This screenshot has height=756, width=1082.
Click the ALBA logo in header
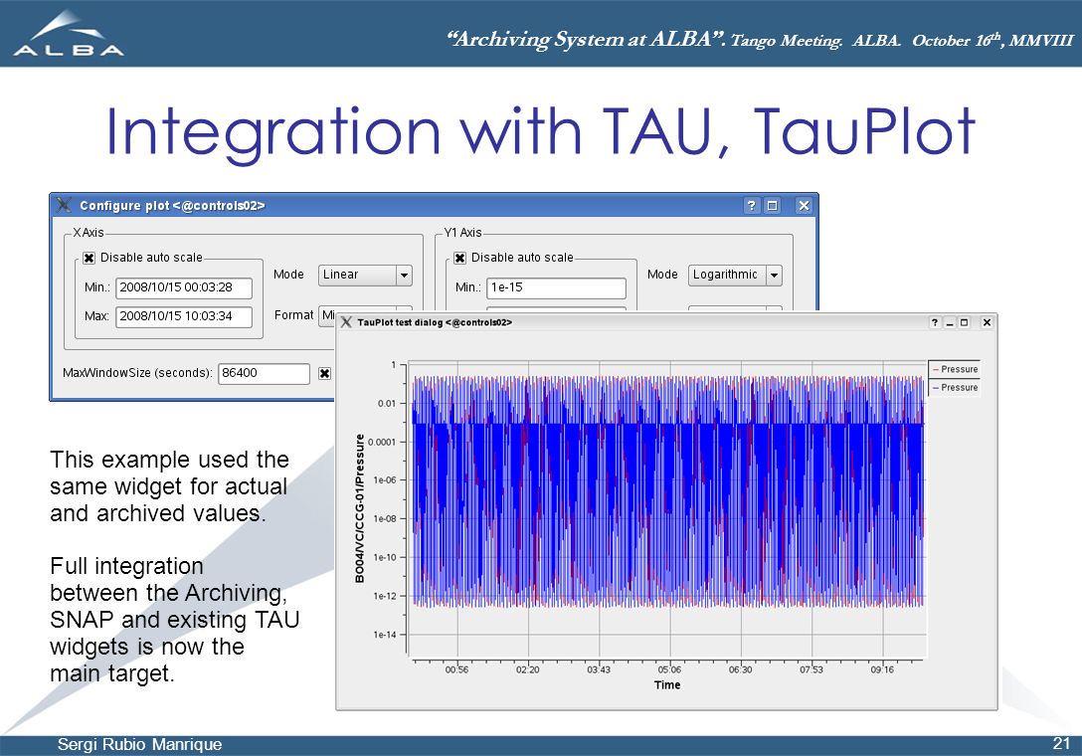pos(69,33)
